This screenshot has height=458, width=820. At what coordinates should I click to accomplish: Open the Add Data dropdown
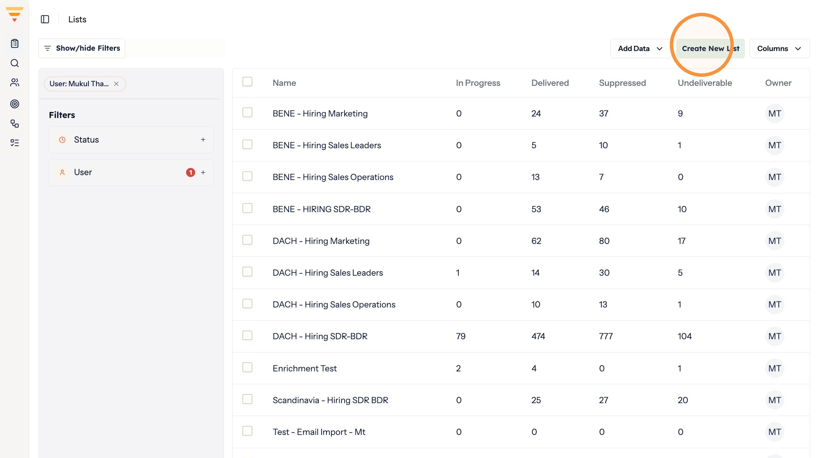640,48
